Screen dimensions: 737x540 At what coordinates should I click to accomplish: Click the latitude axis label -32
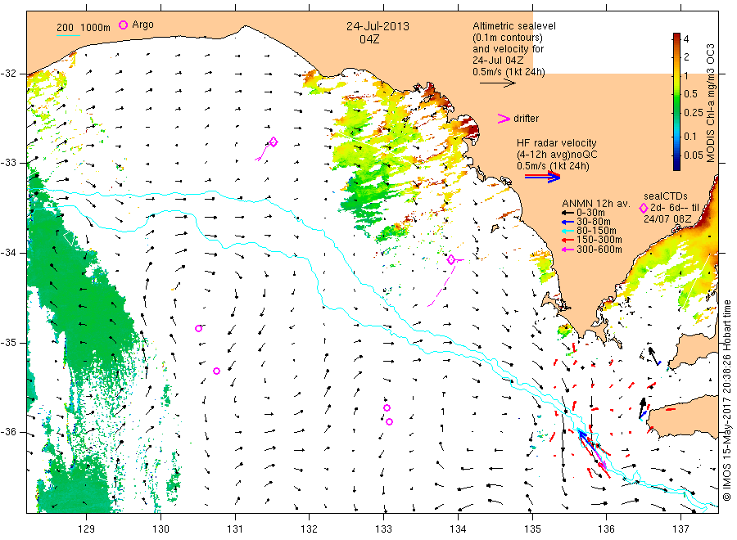8,74
